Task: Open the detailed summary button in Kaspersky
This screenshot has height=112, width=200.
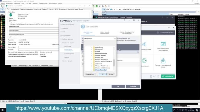Action: [165, 32]
